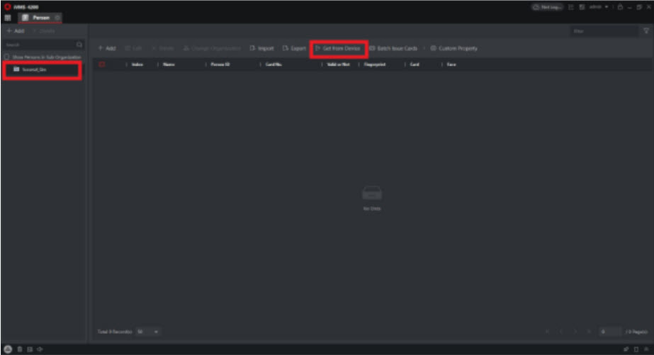Close the Person tab
The height and width of the screenshot is (355, 654).
(x=57, y=17)
